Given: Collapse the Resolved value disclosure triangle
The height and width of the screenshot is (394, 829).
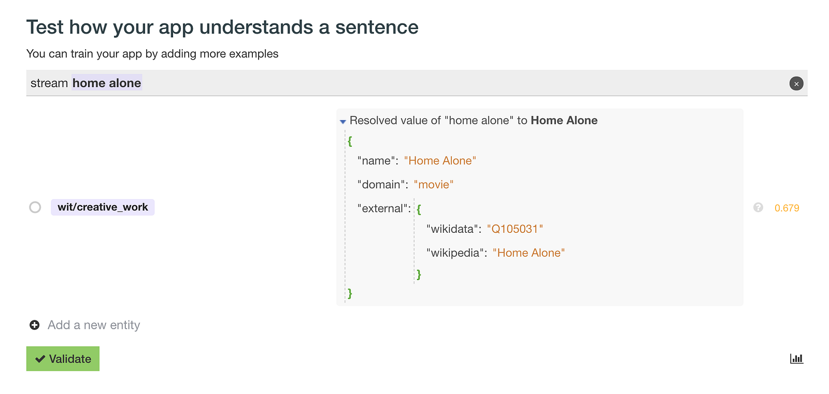Looking at the screenshot, I should coord(342,121).
